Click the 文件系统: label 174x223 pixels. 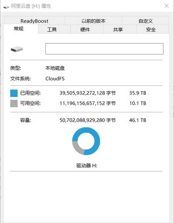click(20, 79)
